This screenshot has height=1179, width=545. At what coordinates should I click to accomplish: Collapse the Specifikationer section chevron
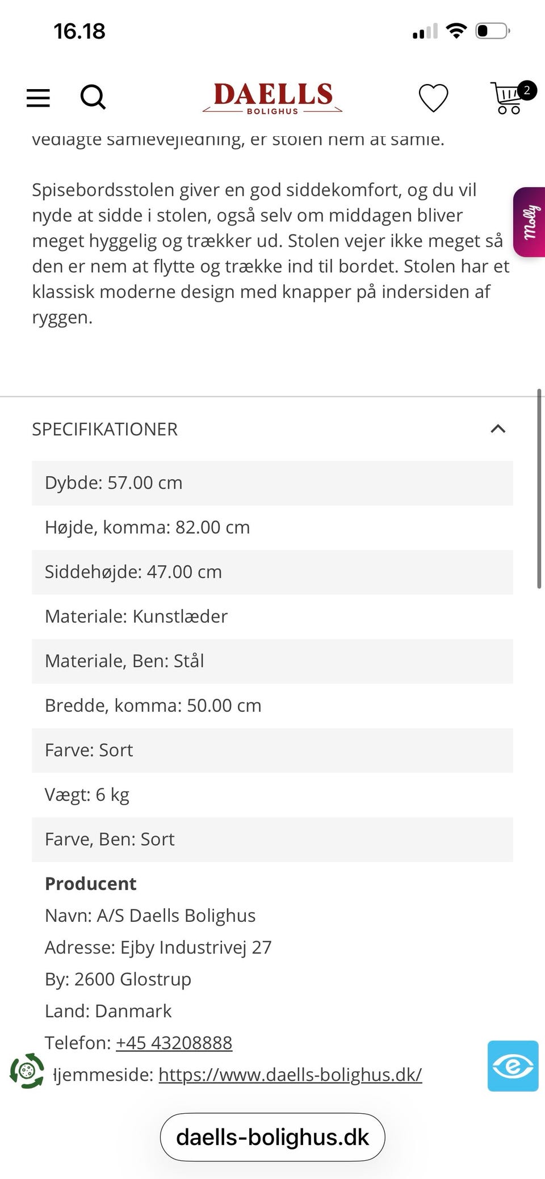pos(498,429)
